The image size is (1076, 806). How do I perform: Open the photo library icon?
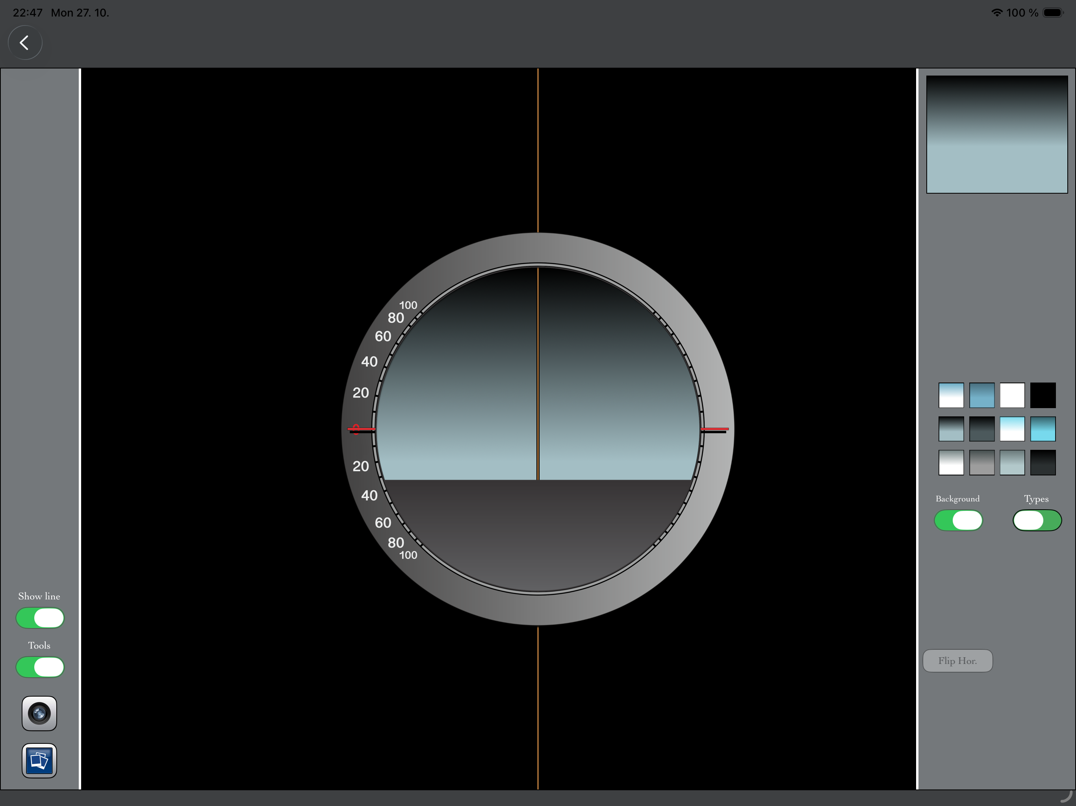[x=39, y=760]
